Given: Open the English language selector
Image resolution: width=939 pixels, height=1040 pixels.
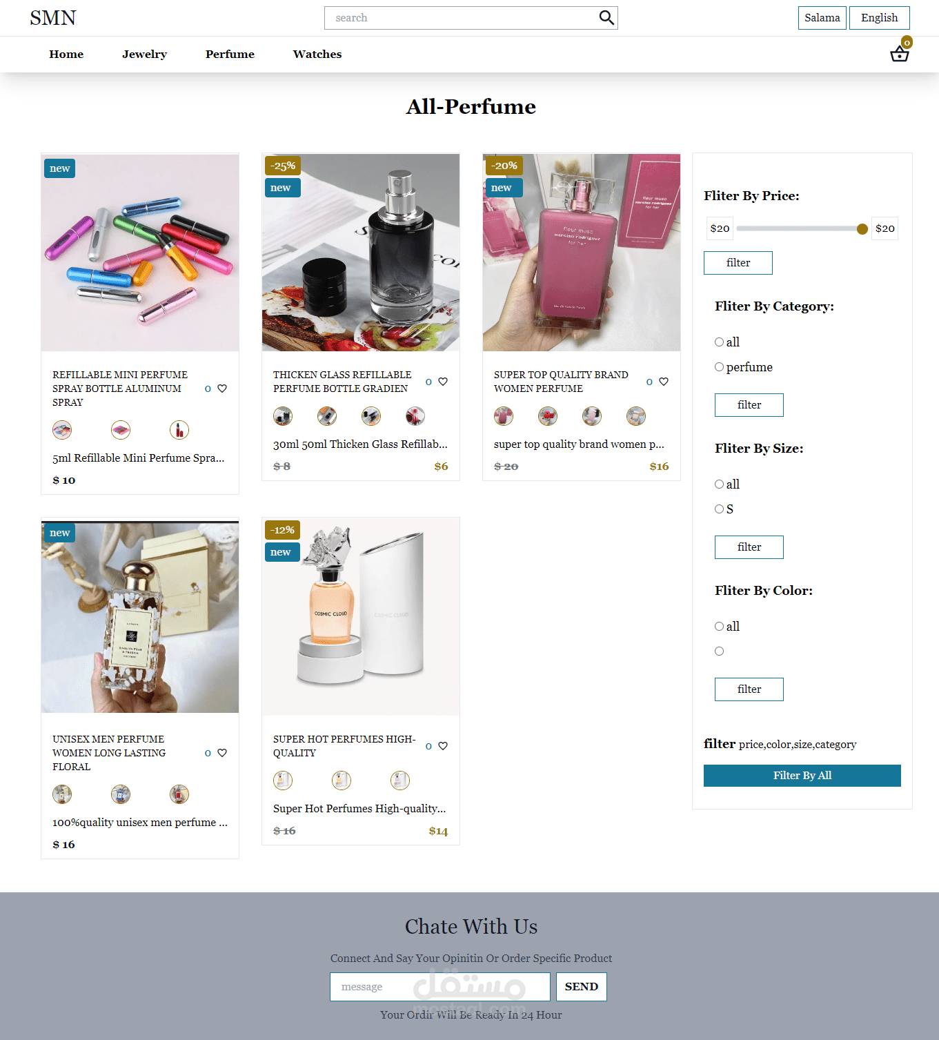Looking at the screenshot, I should [x=879, y=18].
